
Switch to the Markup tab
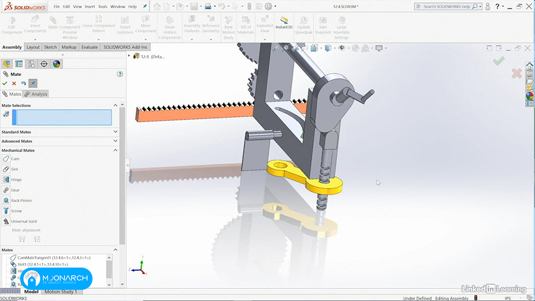click(69, 47)
